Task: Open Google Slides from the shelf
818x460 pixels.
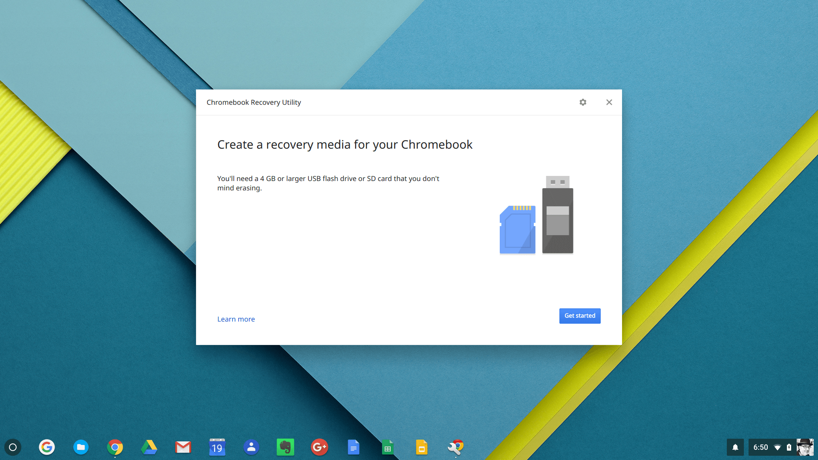Action: (x=422, y=447)
